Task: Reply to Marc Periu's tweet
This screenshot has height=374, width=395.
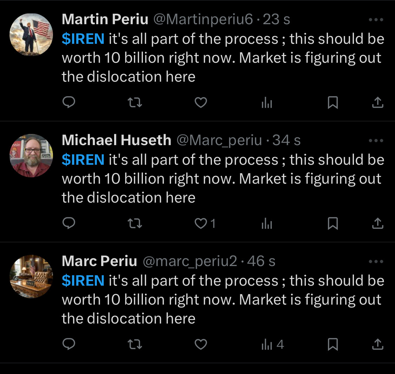Action: coord(68,345)
